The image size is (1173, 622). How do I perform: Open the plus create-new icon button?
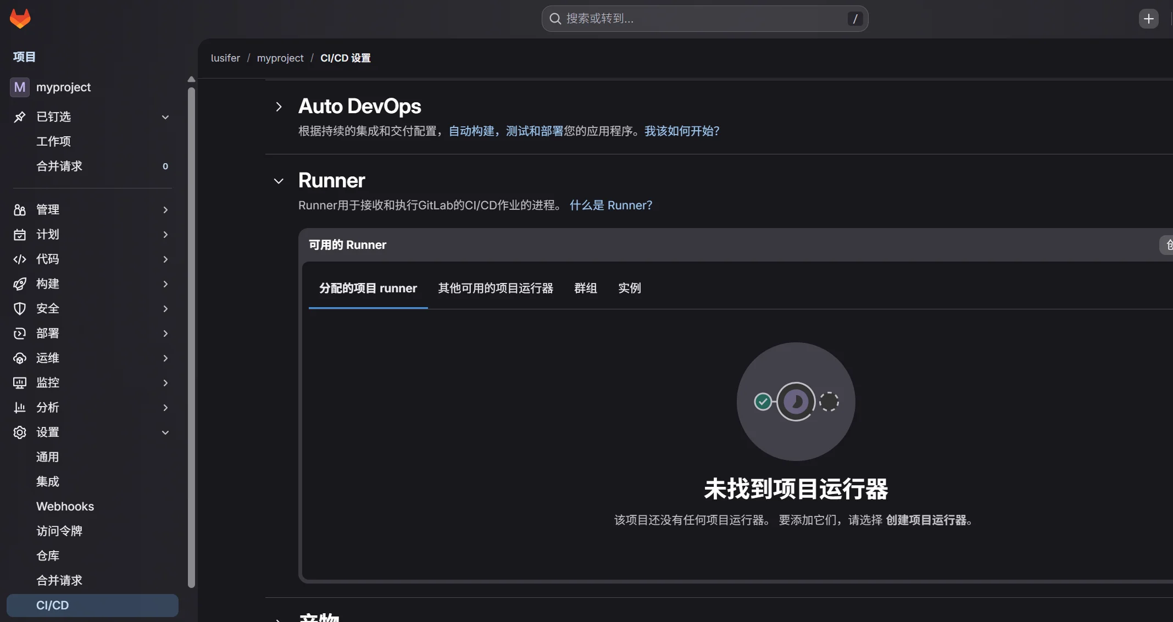pyautogui.click(x=1148, y=19)
